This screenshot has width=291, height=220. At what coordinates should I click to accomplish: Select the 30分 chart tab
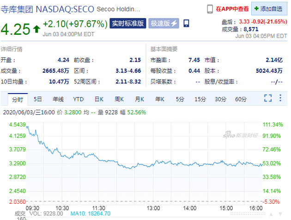(x=220, y=99)
